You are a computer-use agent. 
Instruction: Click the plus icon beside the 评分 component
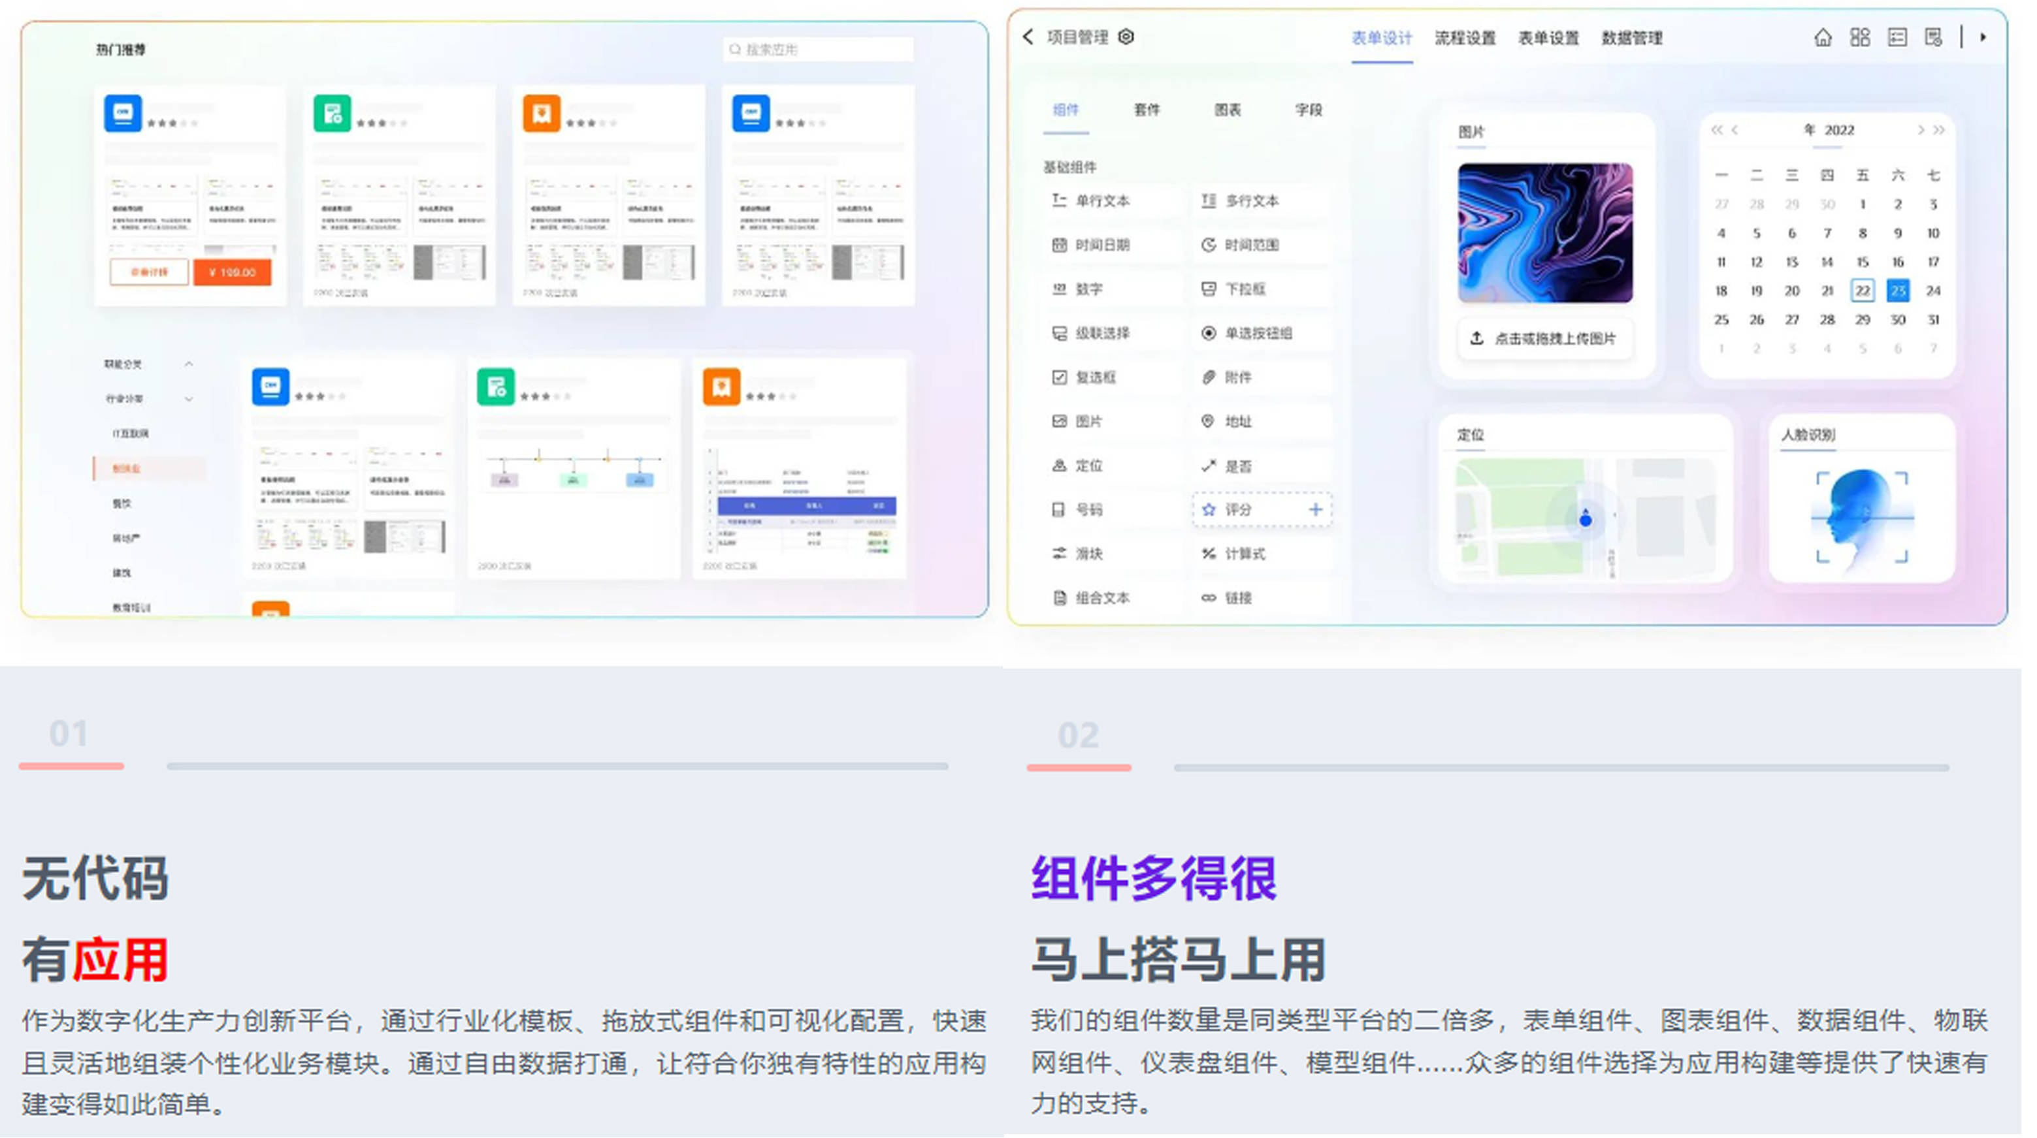pyautogui.click(x=1315, y=510)
